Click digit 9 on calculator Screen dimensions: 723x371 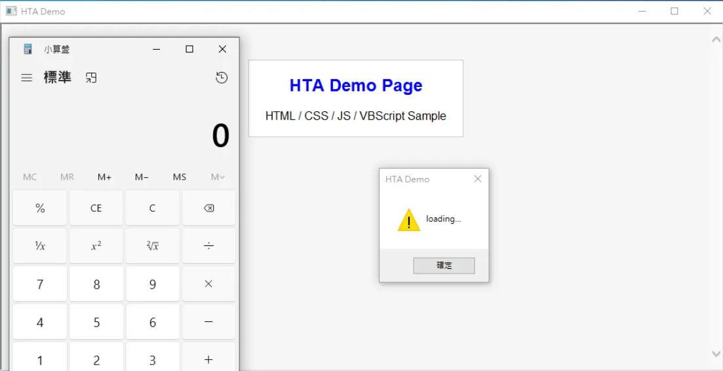click(152, 284)
